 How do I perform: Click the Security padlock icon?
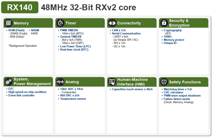click(x=164, y=23)
